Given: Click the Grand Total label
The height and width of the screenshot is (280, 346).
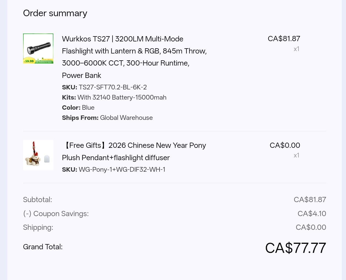Looking at the screenshot, I should click(43, 247).
